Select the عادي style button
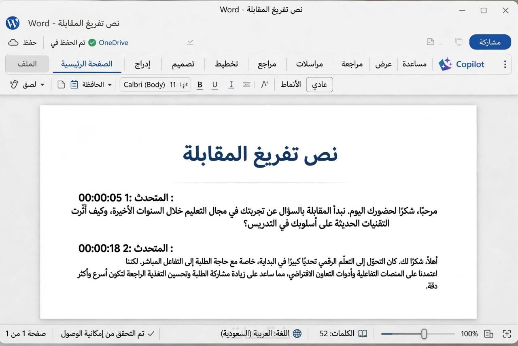This screenshot has height=346, width=518. [x=320, y=85]
